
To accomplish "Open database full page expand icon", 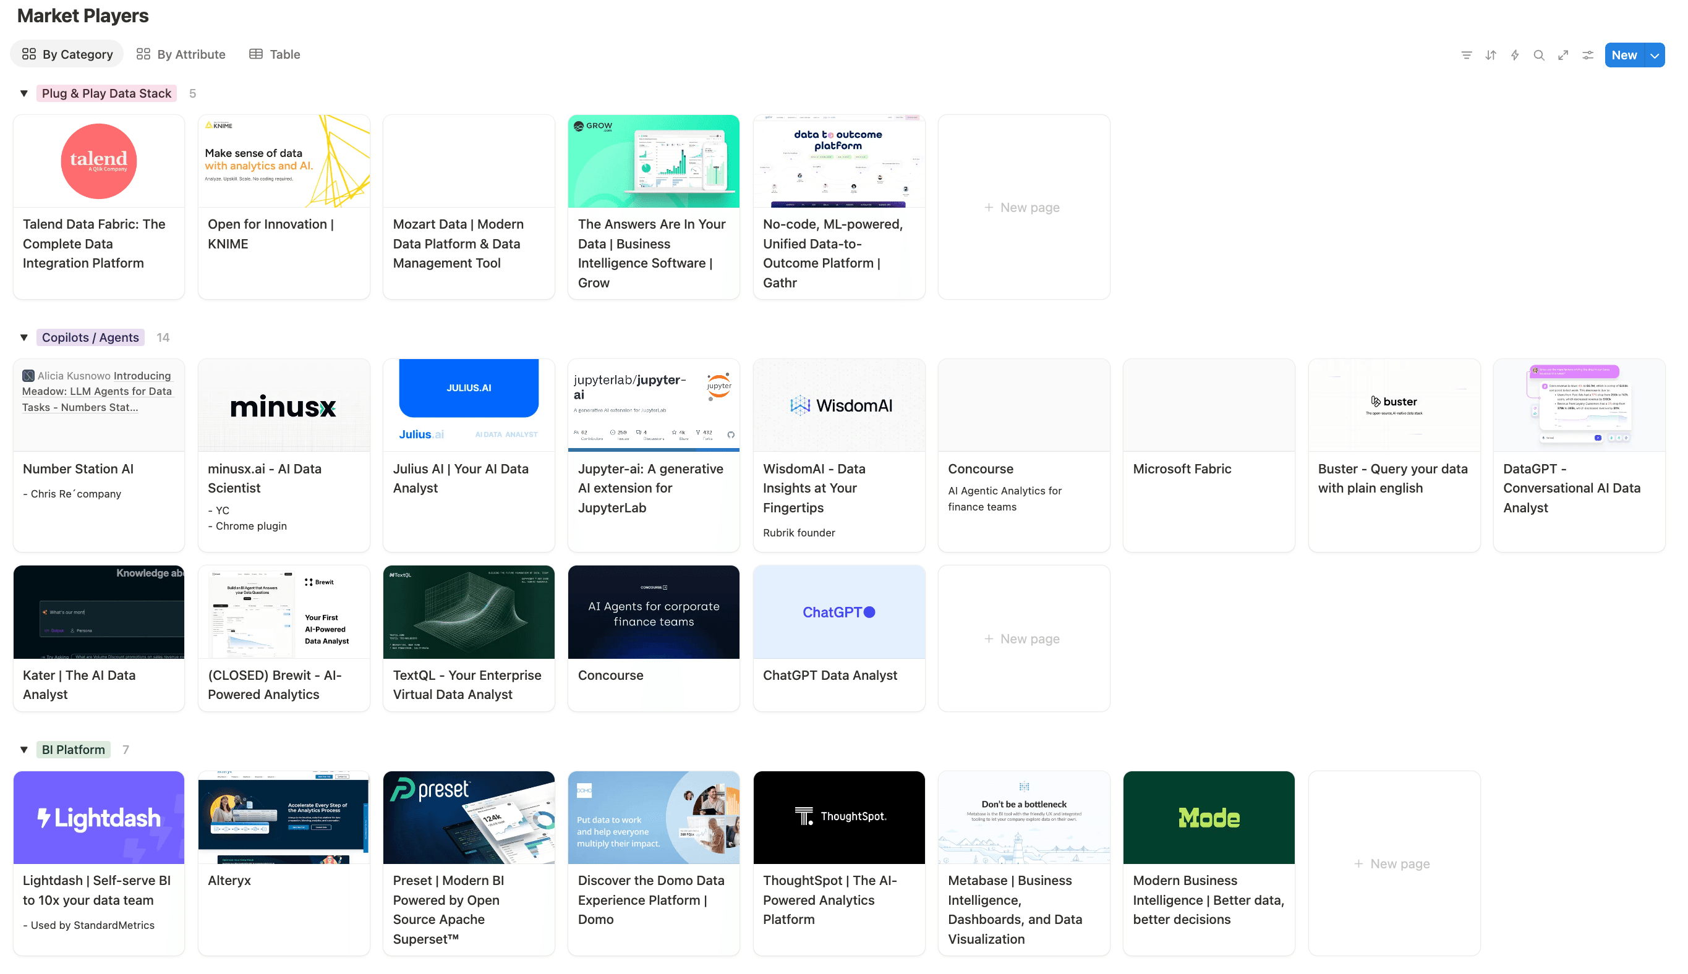I will pyautogui.click(x=1562, y=55).
